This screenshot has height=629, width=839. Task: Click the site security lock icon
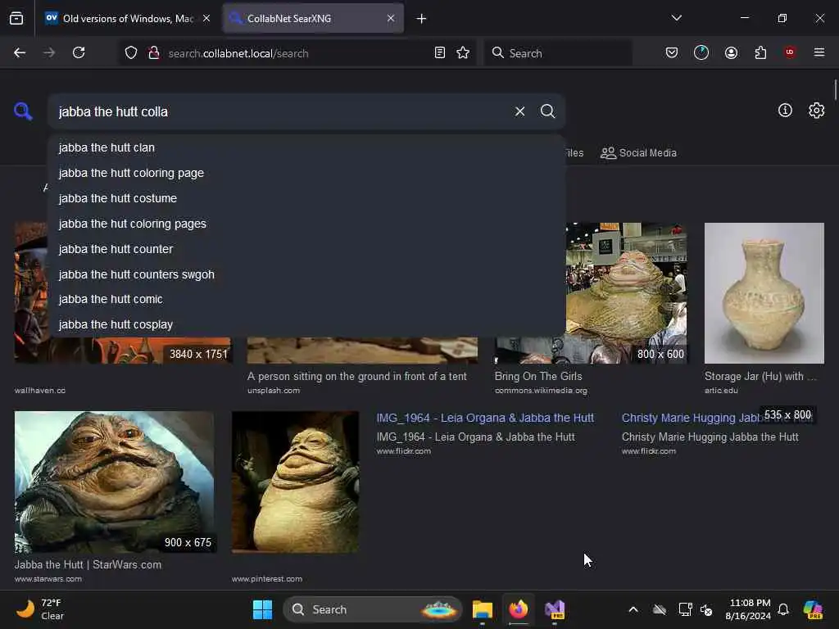tap(153, 53)
